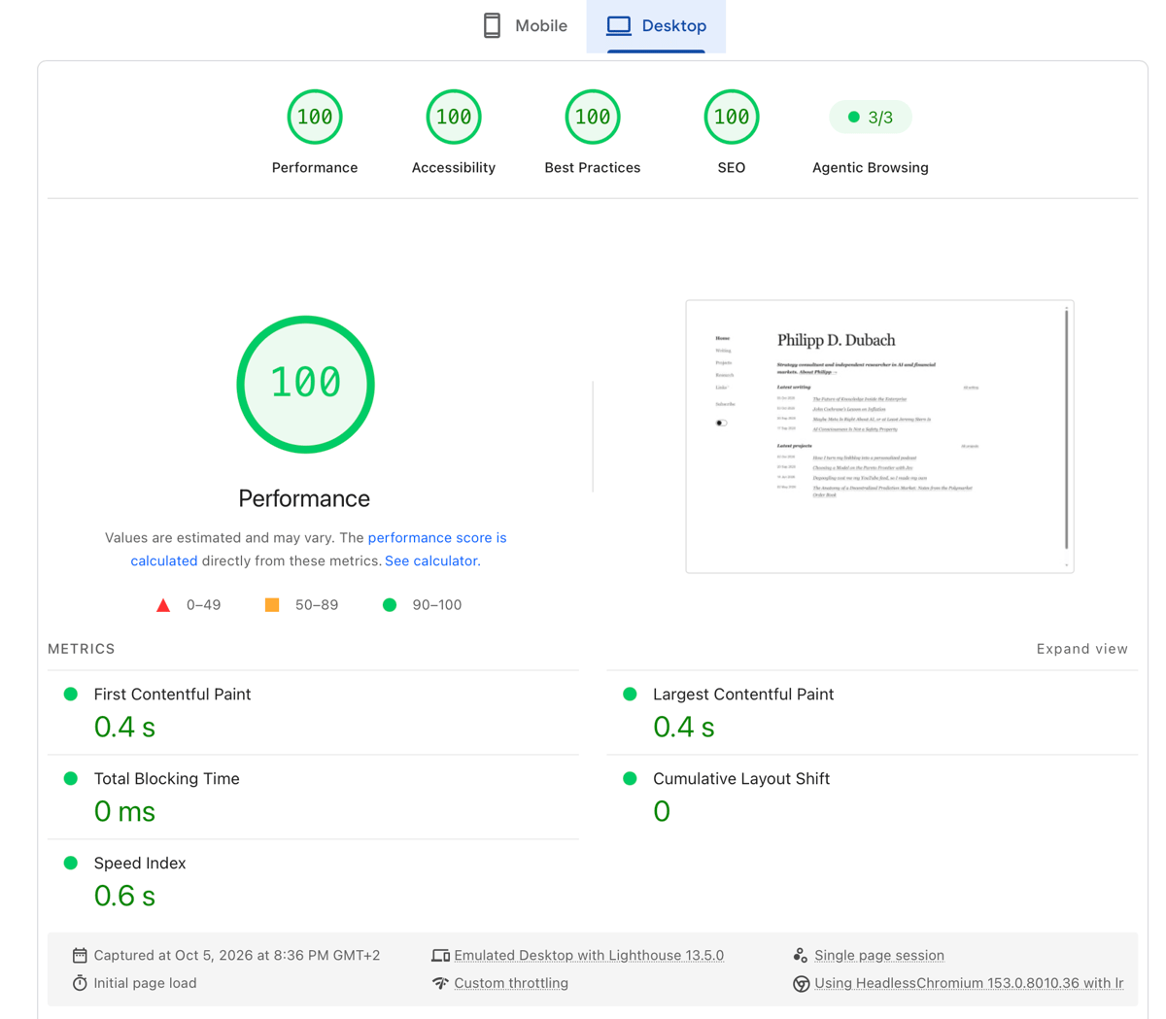This screenshot has width=1166, height=1019.
Task: Click the desktop laptop icon
Action: 619,26
